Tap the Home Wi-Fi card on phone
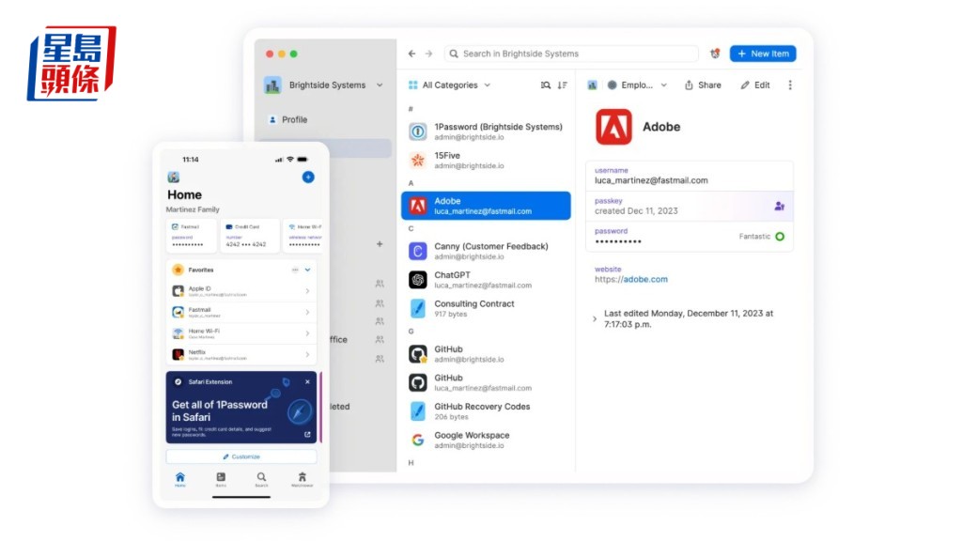Screen dimensions: 962x541 point(304,236)
